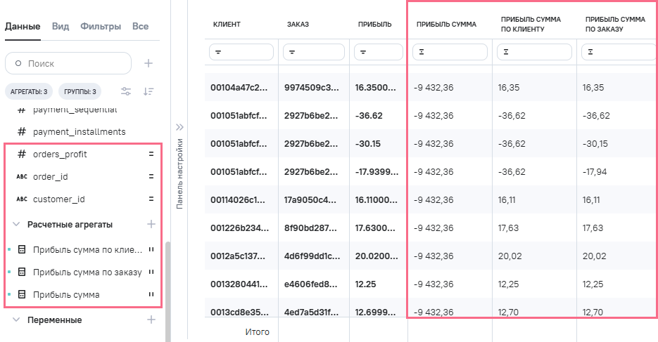This screenshot has width=658, height=342.
Task: Collapse settings panel with double chevron
Action: (x=179, y=127)
